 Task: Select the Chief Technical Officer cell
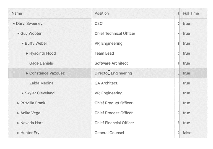point(115,34)
